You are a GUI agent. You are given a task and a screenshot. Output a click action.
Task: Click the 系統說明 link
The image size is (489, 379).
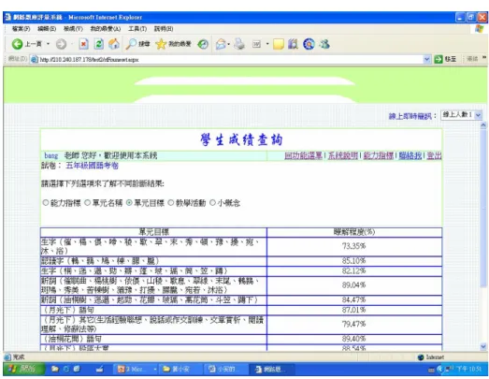click(x=343, y=155)
